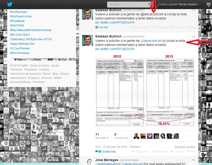Open trend #ASOT649
The height and width of the screenshot is (165, 212).
tap(17, 25)
